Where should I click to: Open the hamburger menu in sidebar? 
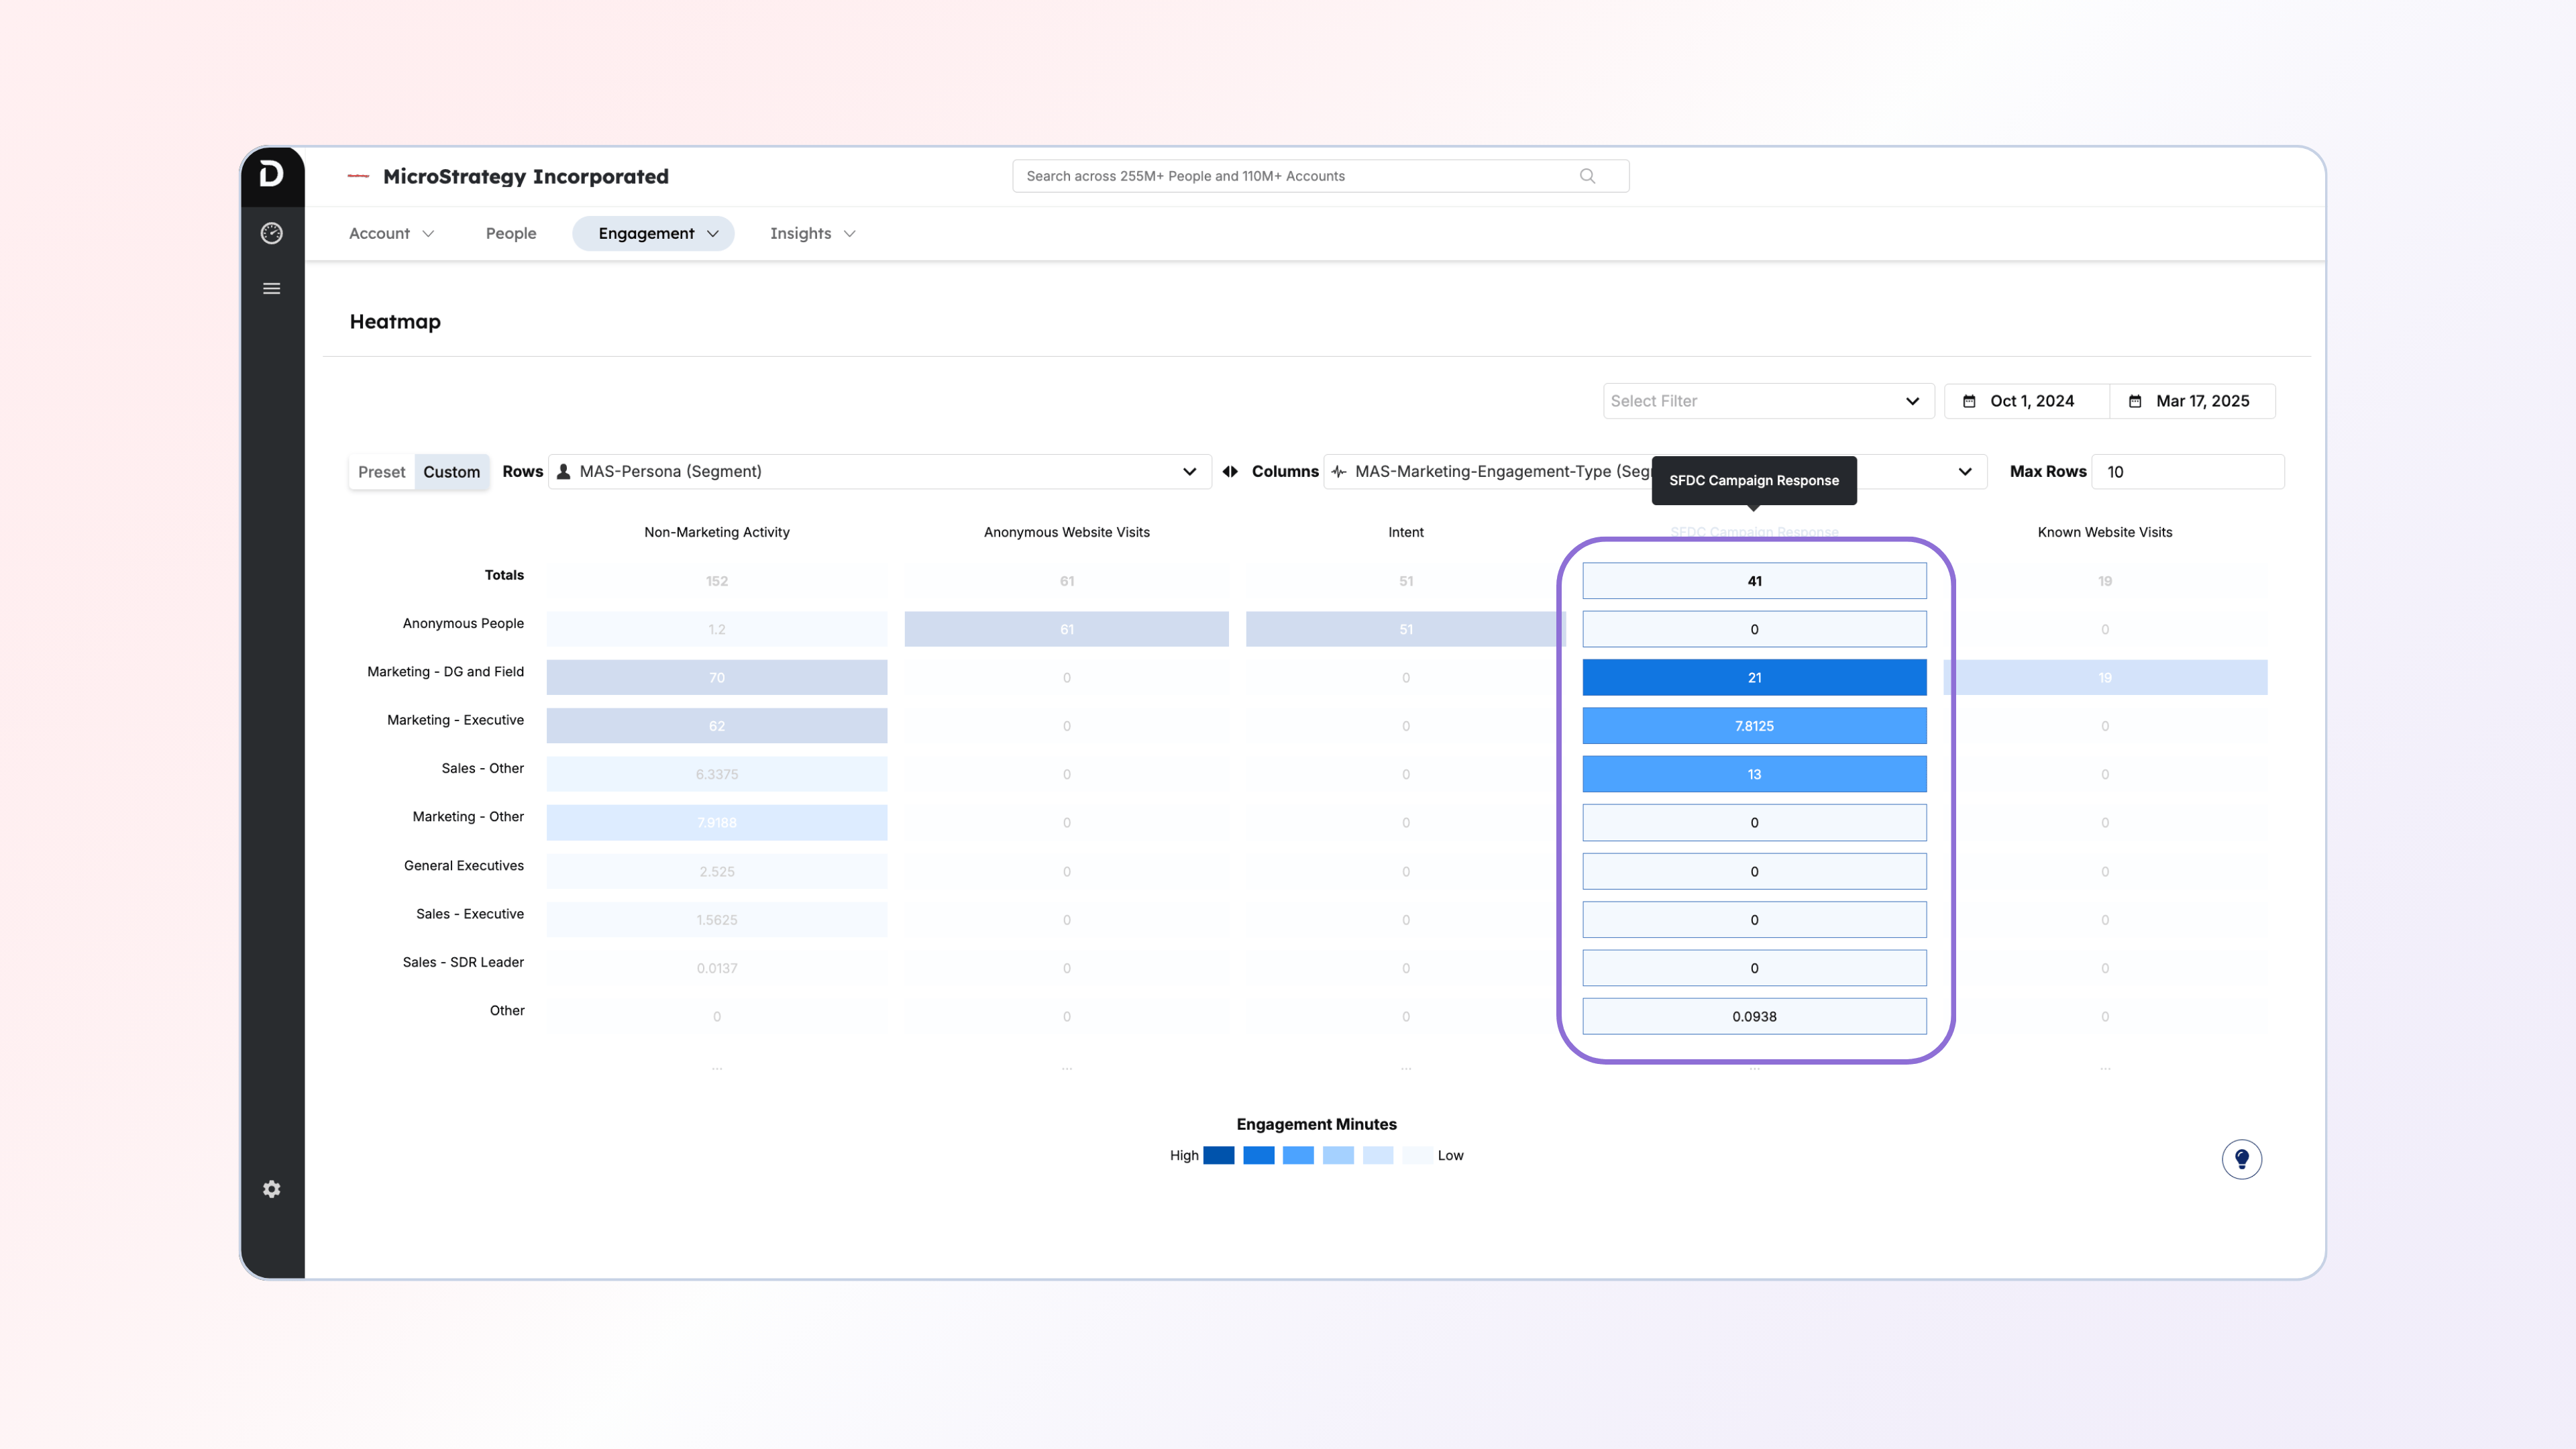pos(271,289)
